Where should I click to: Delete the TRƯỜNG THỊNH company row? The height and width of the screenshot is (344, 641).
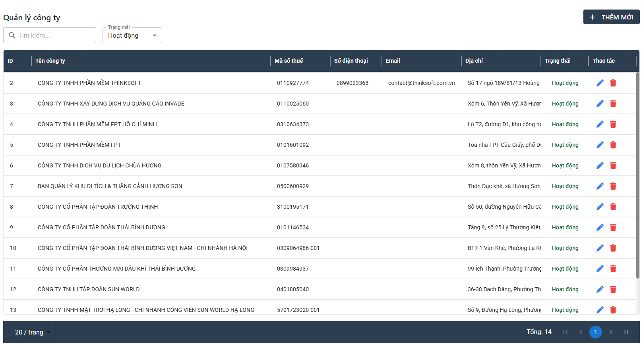tap(613, 207)
